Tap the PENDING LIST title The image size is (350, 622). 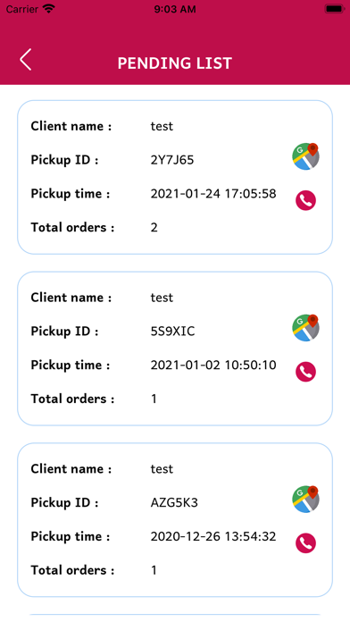[175, 63]
